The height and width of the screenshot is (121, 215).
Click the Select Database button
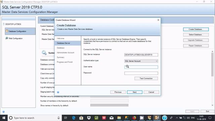[x=196, y=35]
